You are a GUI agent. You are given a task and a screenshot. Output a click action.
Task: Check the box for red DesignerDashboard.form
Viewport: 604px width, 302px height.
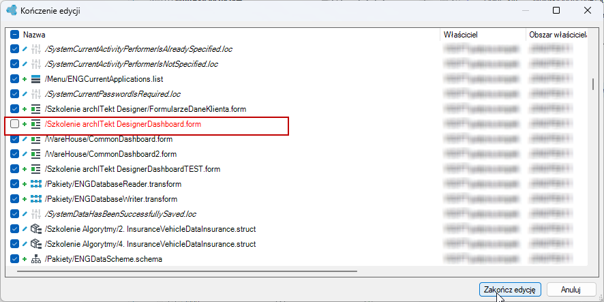coord(14,124)
